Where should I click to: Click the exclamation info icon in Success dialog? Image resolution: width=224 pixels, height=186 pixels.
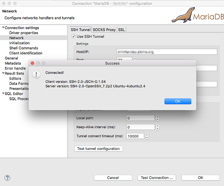tap(36, 75)
